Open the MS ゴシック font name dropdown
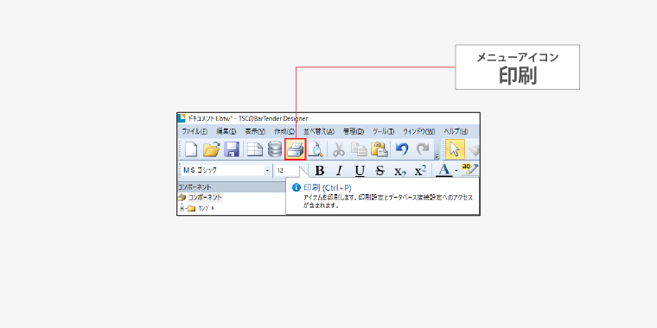Image resolution: width=657 pixels, height=328 pixels. coord(267,171)
